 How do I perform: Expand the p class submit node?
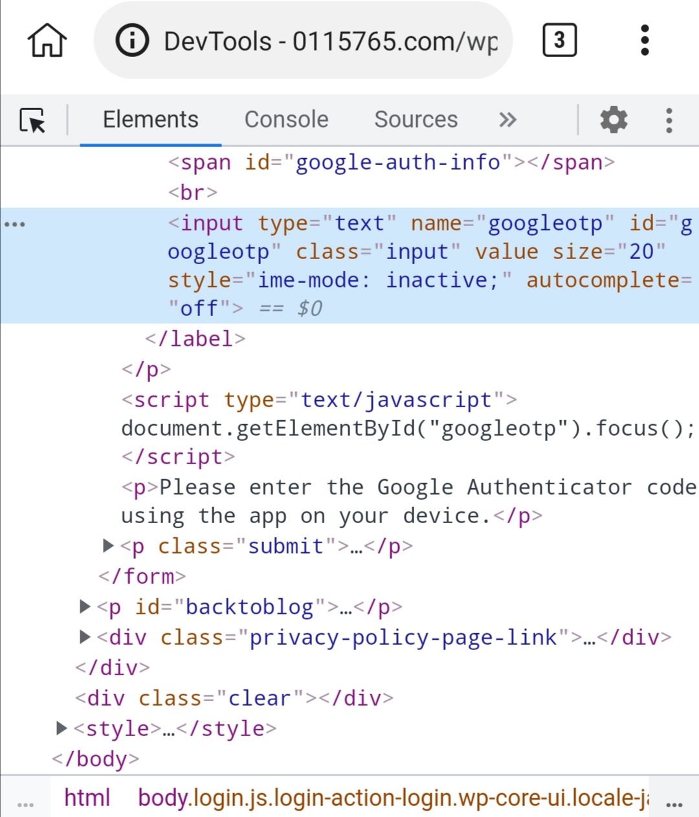[108, 546]
